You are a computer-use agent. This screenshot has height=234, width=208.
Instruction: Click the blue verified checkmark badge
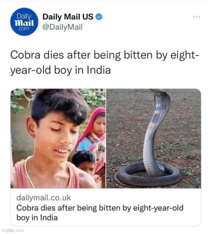[x=99, y=17]
